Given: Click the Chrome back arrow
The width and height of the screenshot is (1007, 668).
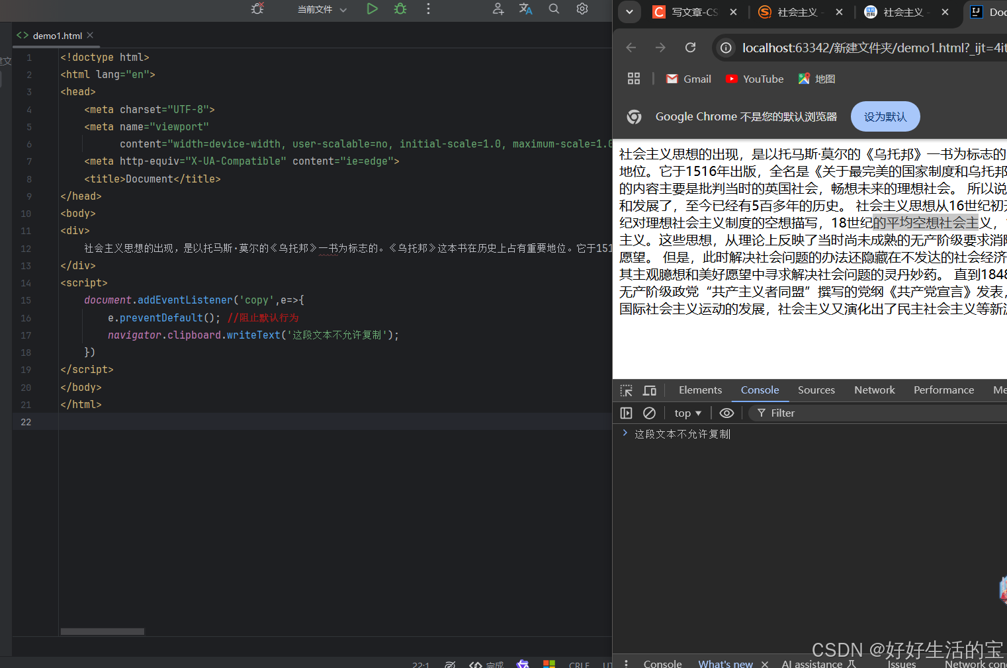Looking at the screenshot, I should pyautogui.click(x=631, y=48).
